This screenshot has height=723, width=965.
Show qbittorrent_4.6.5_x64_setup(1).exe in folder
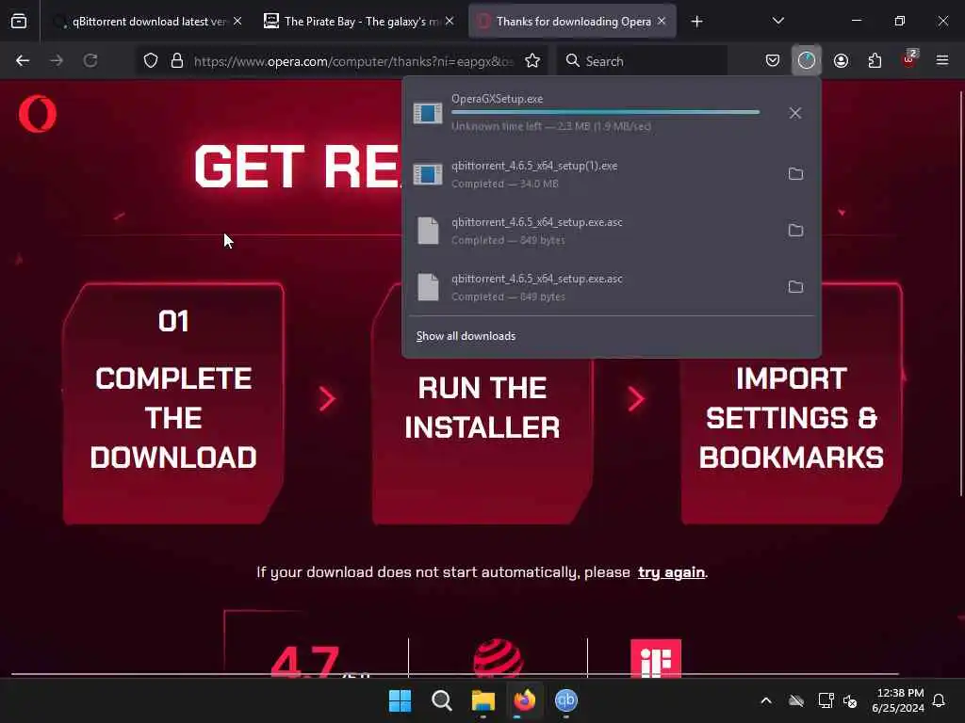pyautogui.click(x=795, y=174)
